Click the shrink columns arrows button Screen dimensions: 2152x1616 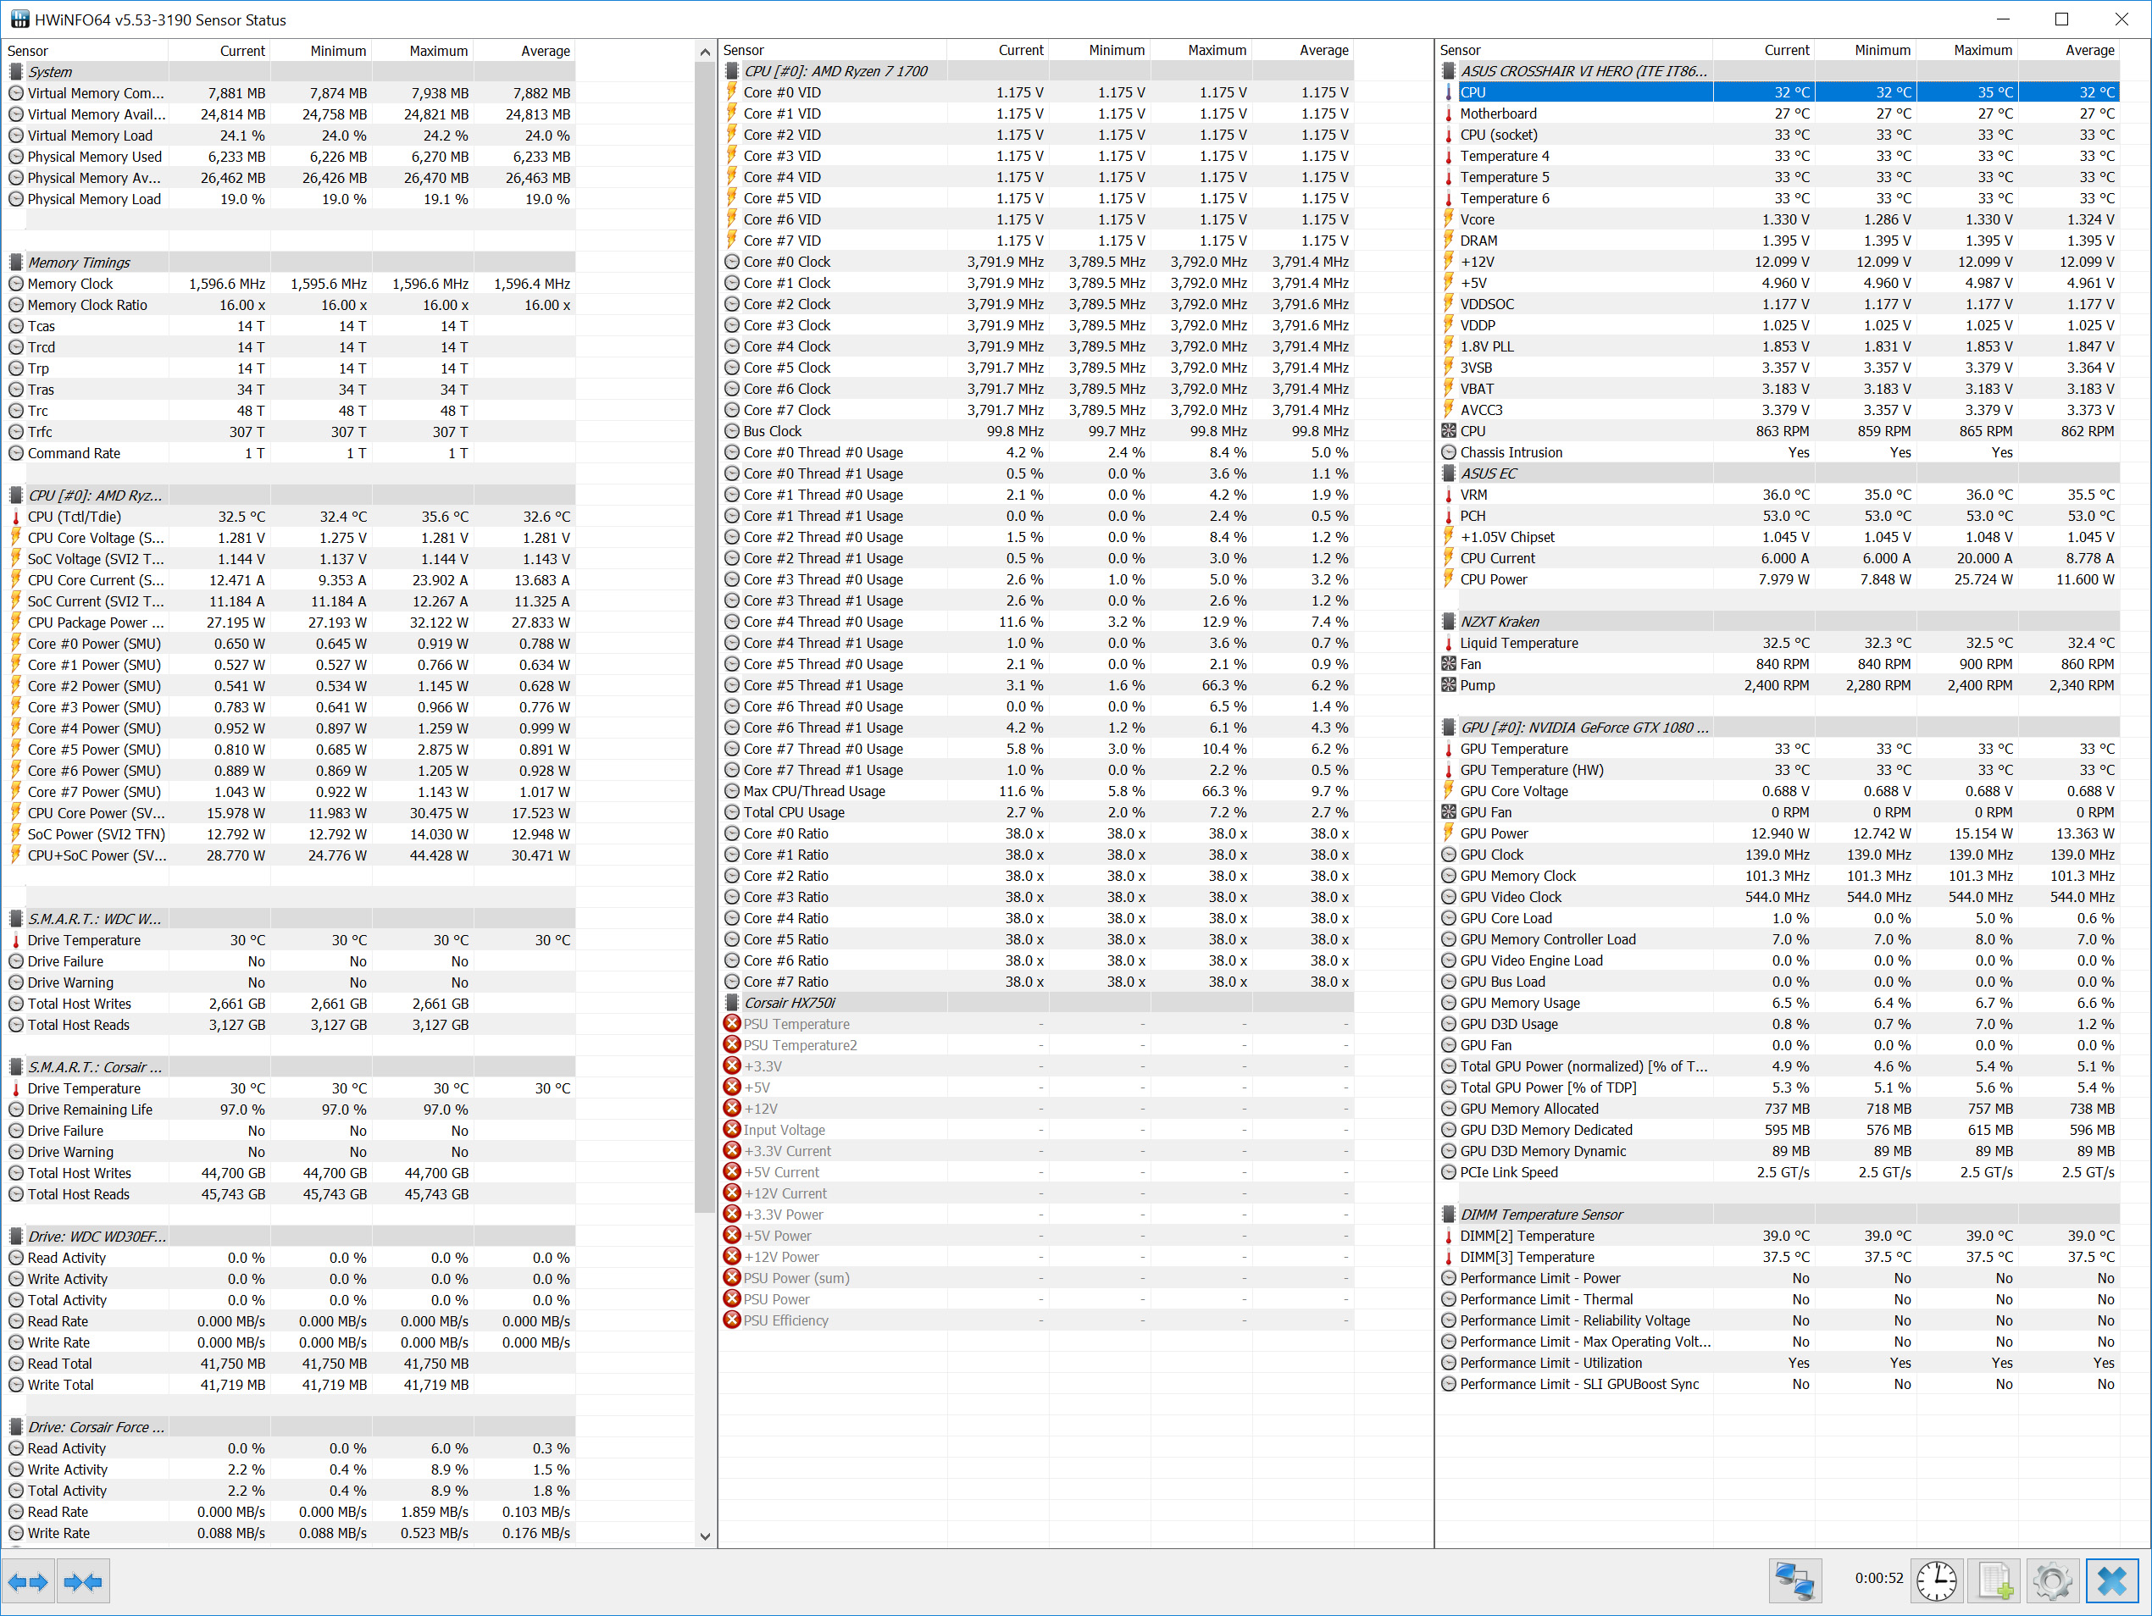pyautogui.click(x=83, y=1582)
